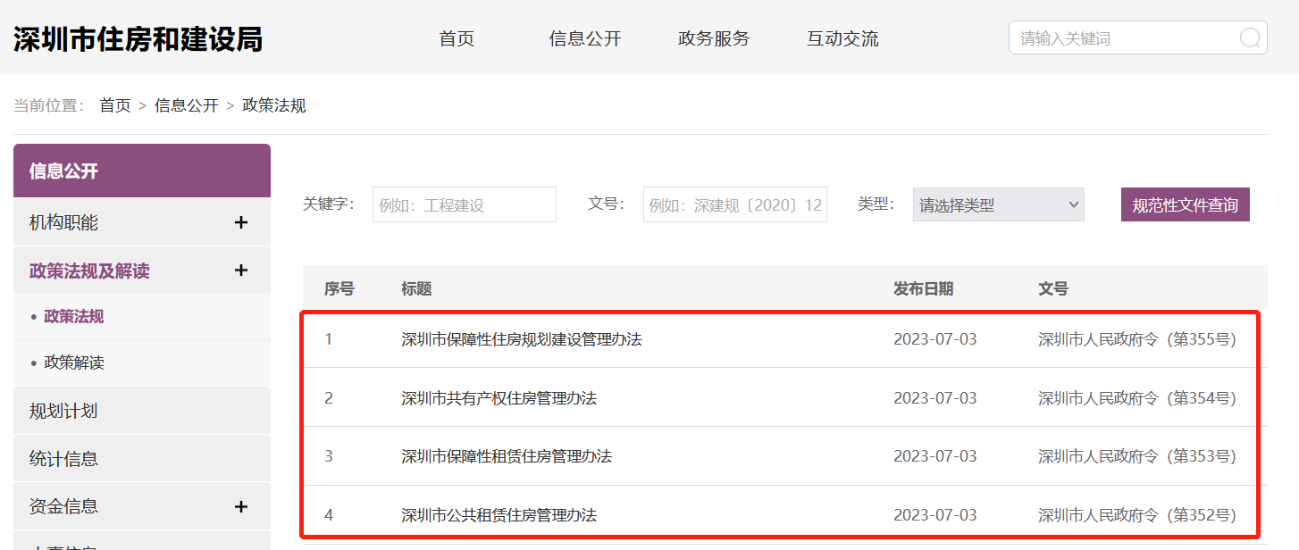The width and height of the screenshot is (1299, 550).
Task: Open 深圳市保障性租赁住房管理办法 link
Action: click(x=506, y=456)
